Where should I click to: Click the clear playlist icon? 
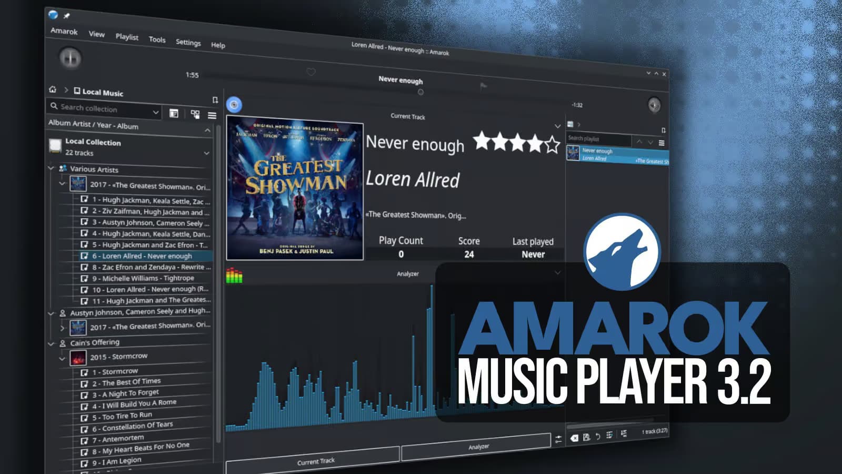tap(574, 438)
